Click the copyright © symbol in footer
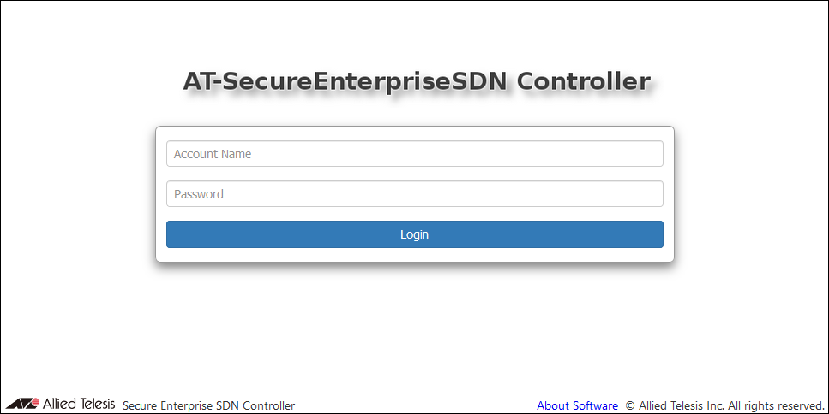Screen dimensions: 829x414 [x=630, y=405]
